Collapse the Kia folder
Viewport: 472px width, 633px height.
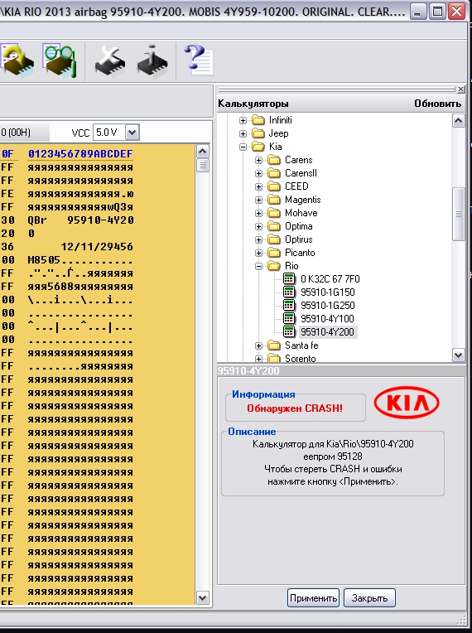(243, 147)
